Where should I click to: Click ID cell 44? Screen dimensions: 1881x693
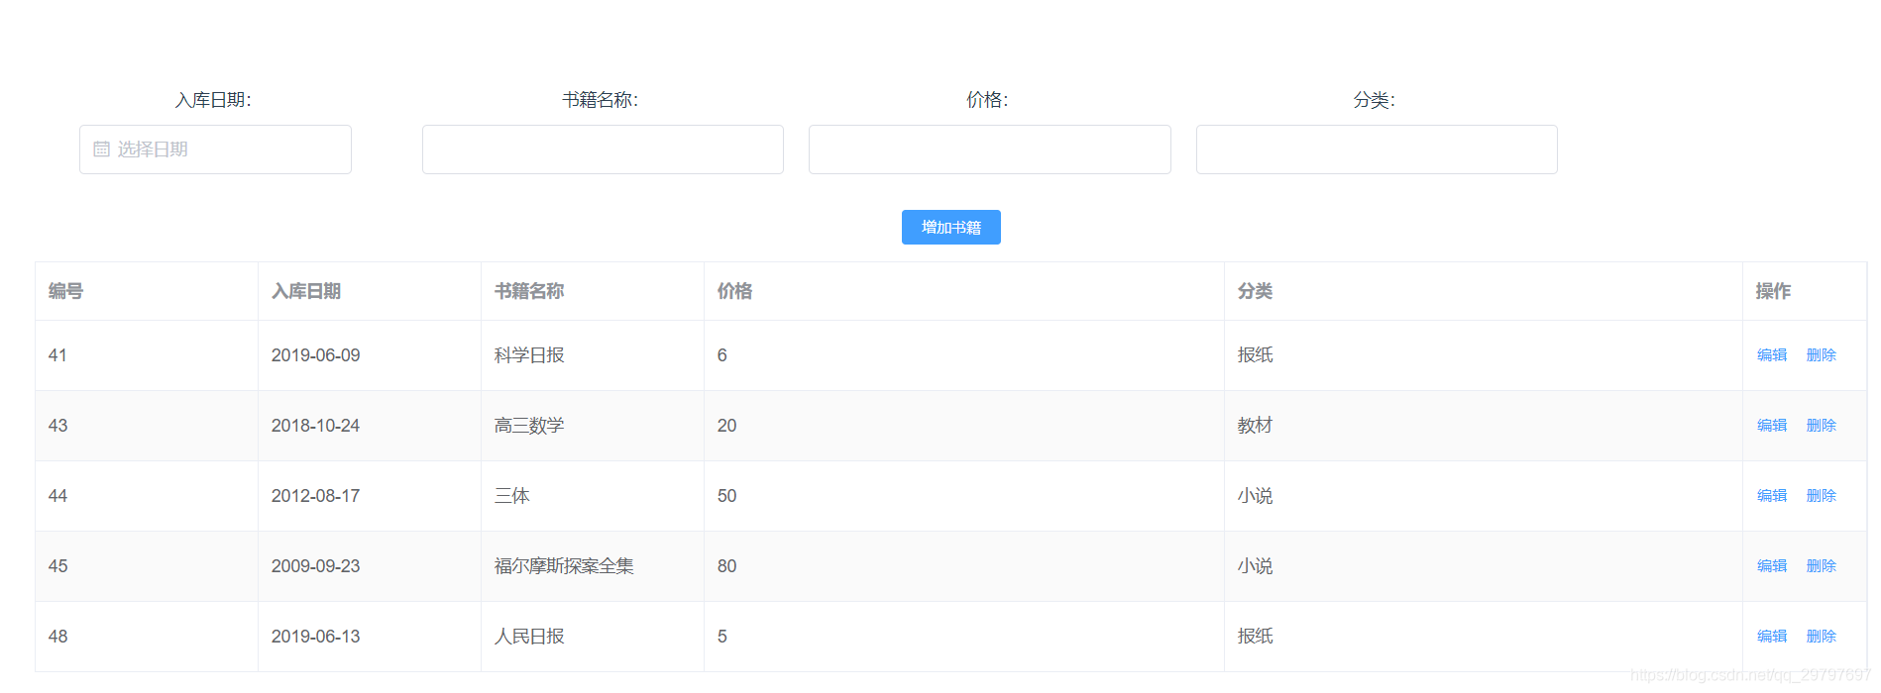147,496
